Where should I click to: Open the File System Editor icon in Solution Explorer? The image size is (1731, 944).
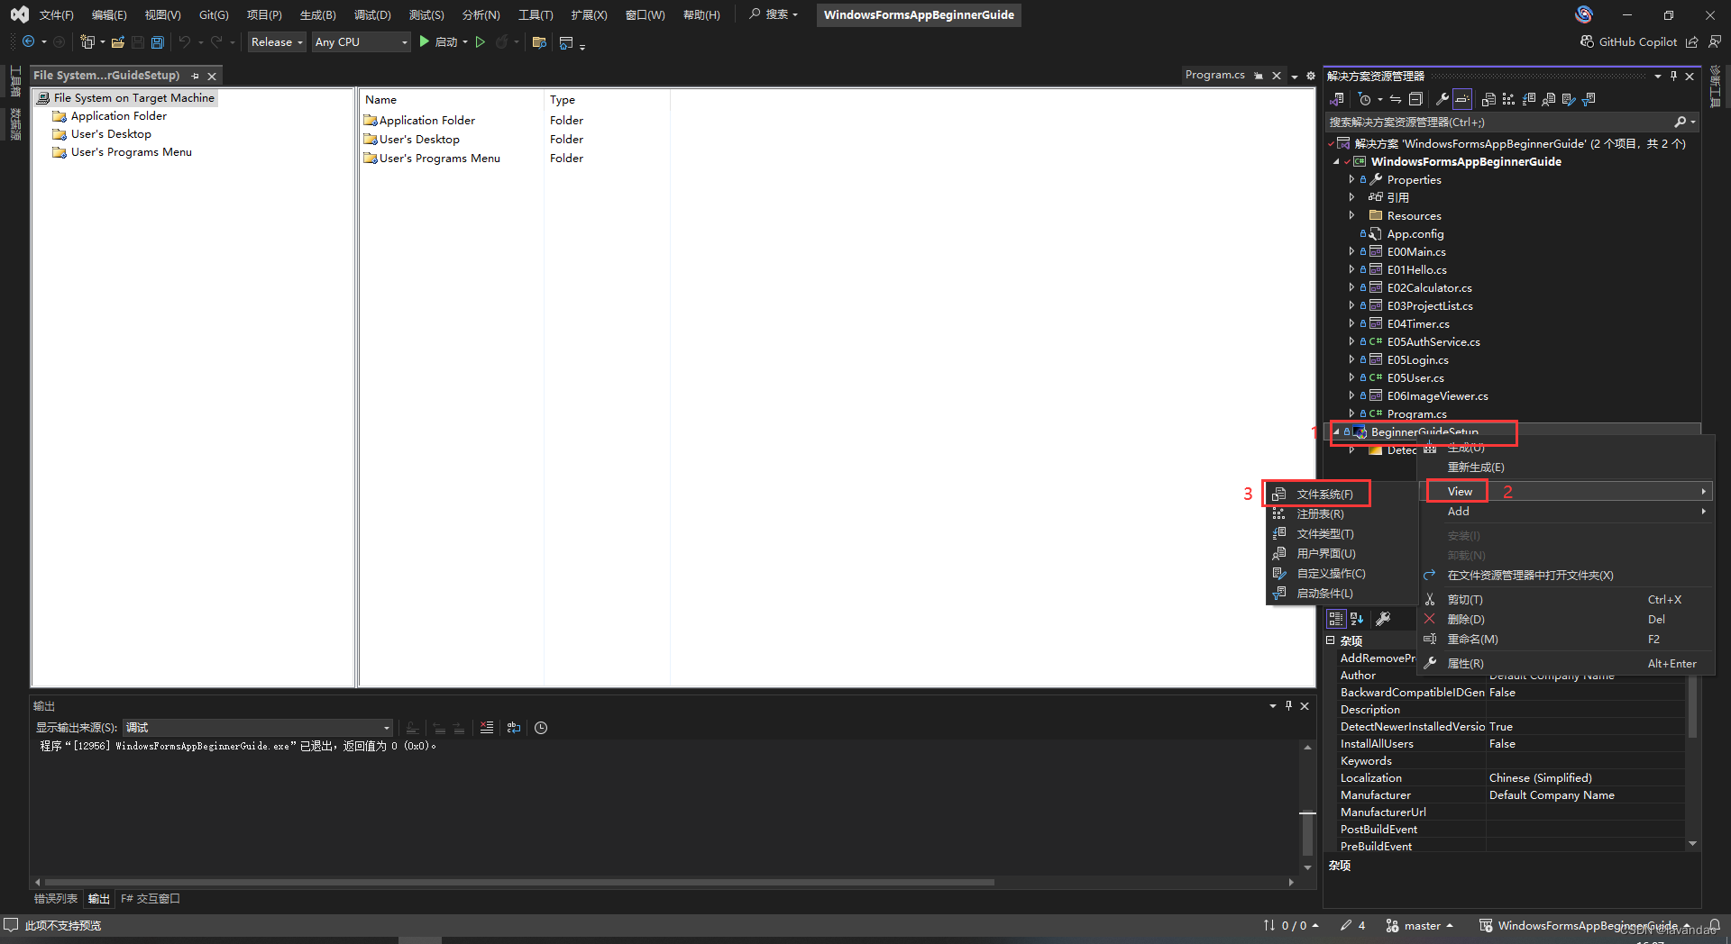coord(1488,99)
